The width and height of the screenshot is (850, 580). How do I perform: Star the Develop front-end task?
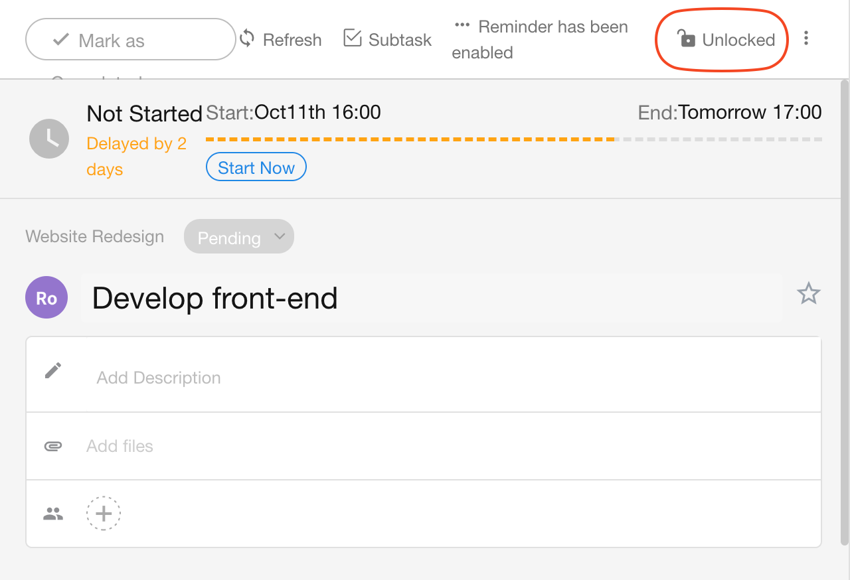808,293
